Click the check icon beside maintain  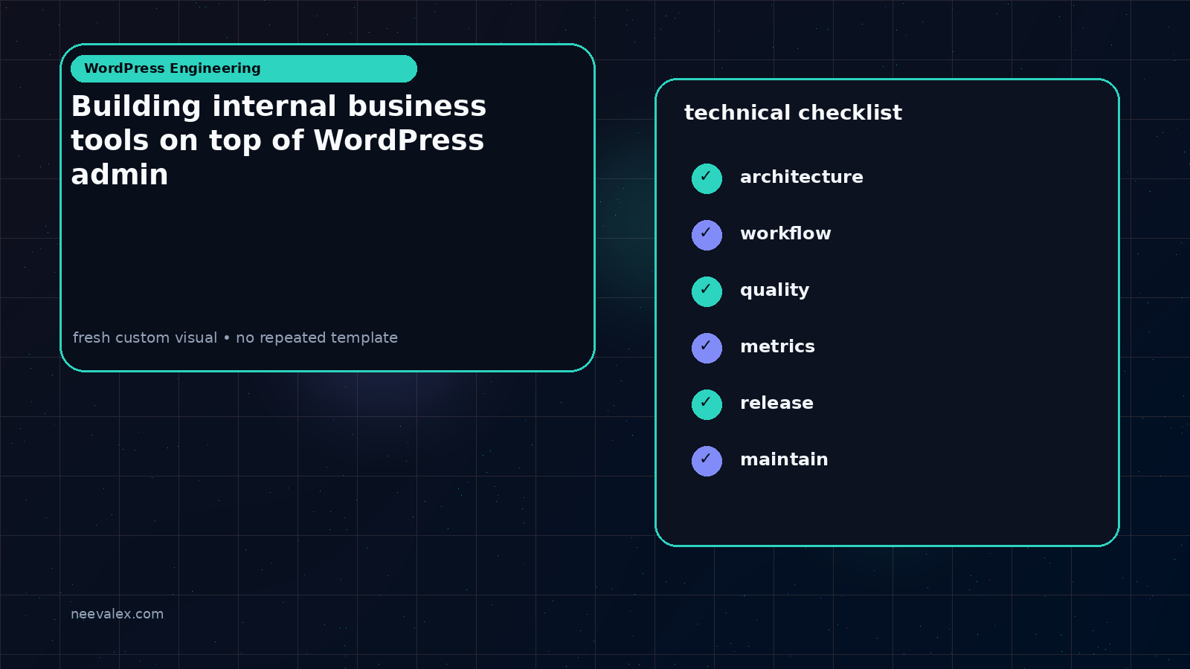tap(707, 461)
